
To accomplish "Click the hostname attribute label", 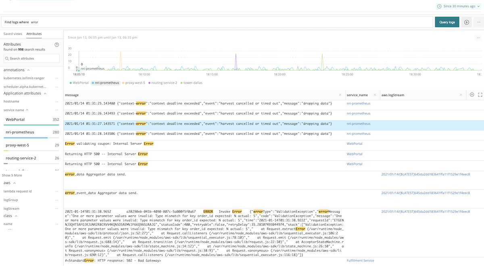I will click(x=11, y=101).
